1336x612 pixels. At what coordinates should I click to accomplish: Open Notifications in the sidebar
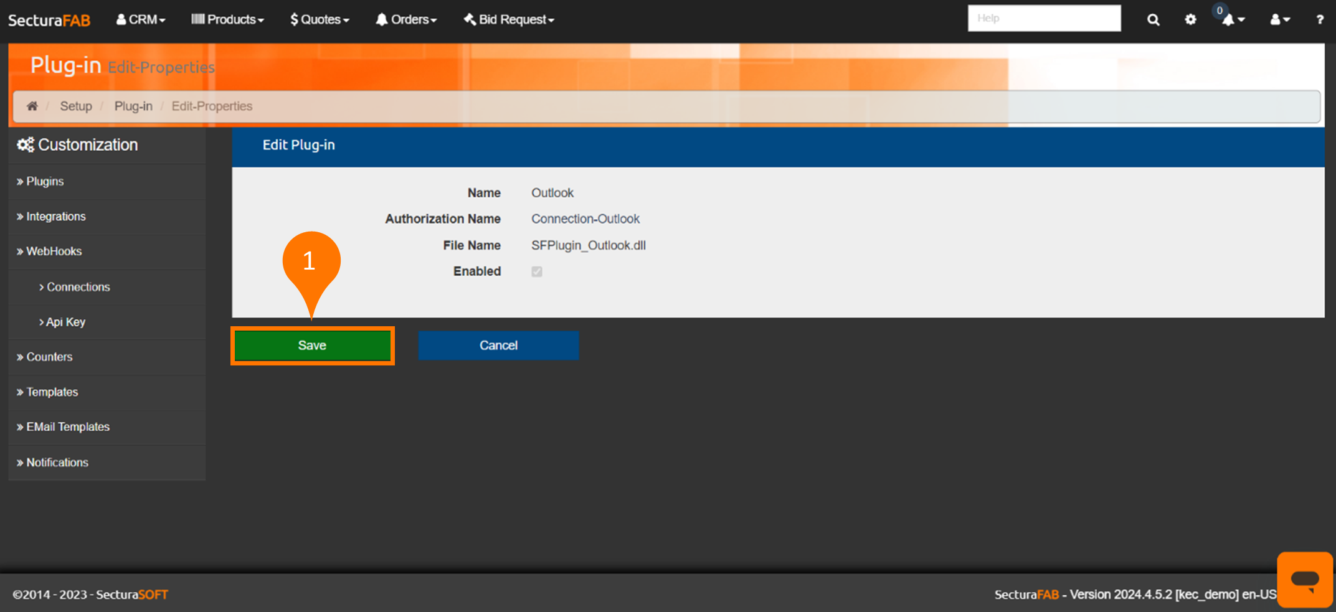click(107, 462)
